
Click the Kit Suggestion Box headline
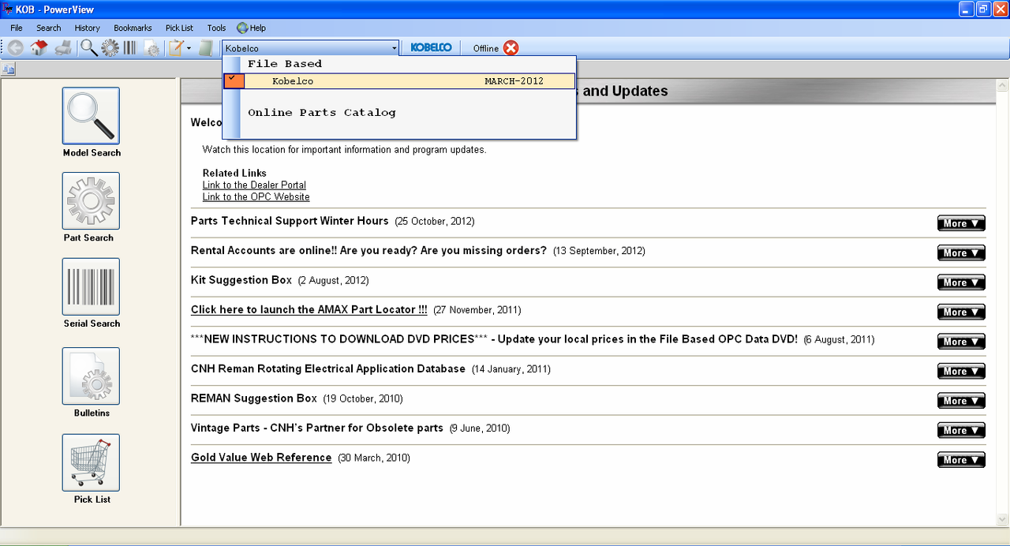pos(241,280)
